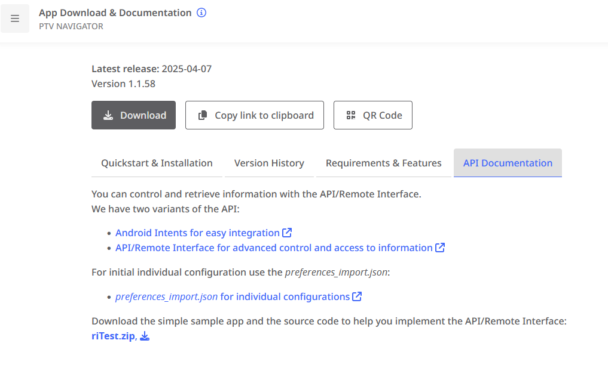Click the download icon next to riTest.zip
608x371 pixels.
[x=145, y=336]
